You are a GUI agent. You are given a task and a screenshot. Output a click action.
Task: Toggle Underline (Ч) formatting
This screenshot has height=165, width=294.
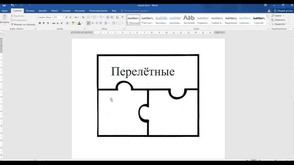coord(48,23)
